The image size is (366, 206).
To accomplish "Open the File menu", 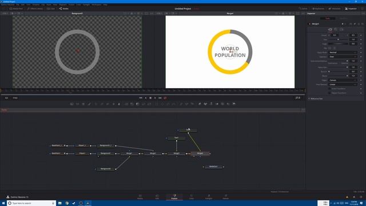I will (18, 5).
